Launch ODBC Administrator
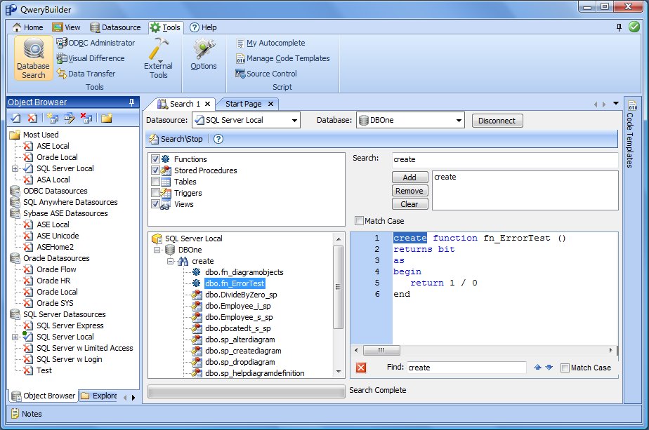Image resolution: width=649 pixels, height=430 pixels. pyautogui.click(x=96, y=43)
